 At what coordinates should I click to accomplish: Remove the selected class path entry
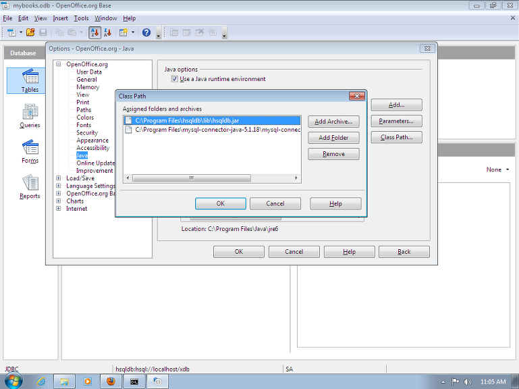coord(333,154)
